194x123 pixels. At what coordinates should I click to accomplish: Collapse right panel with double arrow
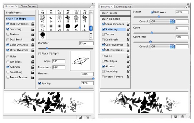[x=188, y=4]
